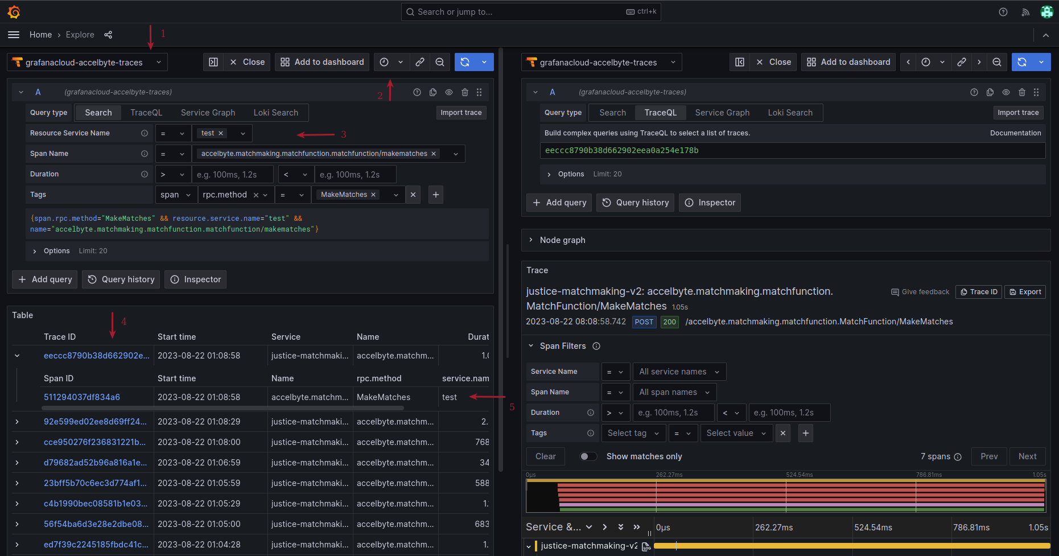Viewport: 1059px width, 556px height.
Task: Open right pane datasource dropdown
Action: tap(601, 62)
